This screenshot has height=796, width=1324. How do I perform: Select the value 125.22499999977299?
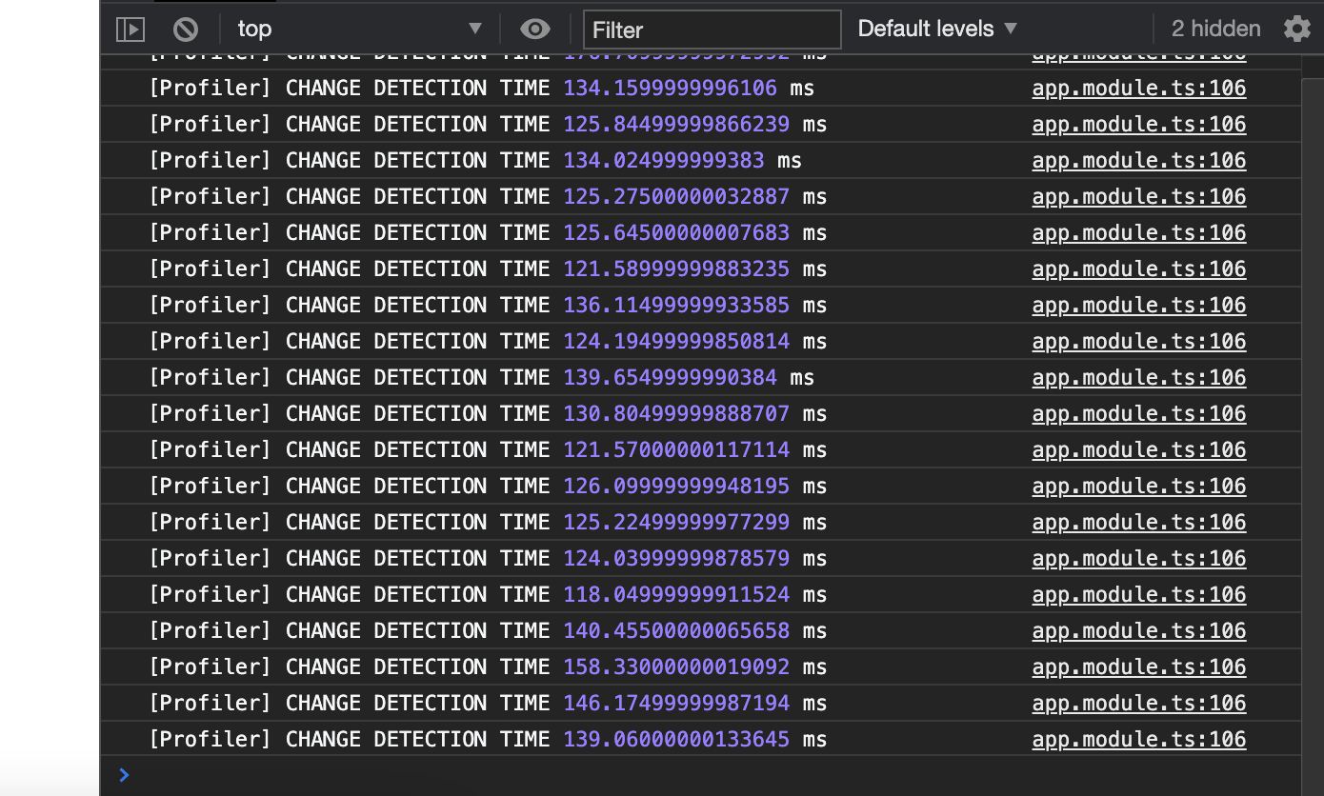676,523
